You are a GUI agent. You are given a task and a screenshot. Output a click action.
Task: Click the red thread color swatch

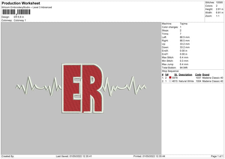[170, 78]
